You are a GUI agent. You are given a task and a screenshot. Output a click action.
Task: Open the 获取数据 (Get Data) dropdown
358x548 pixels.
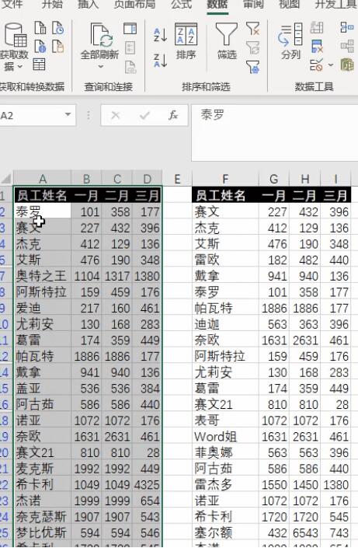(x=14, y=46)
